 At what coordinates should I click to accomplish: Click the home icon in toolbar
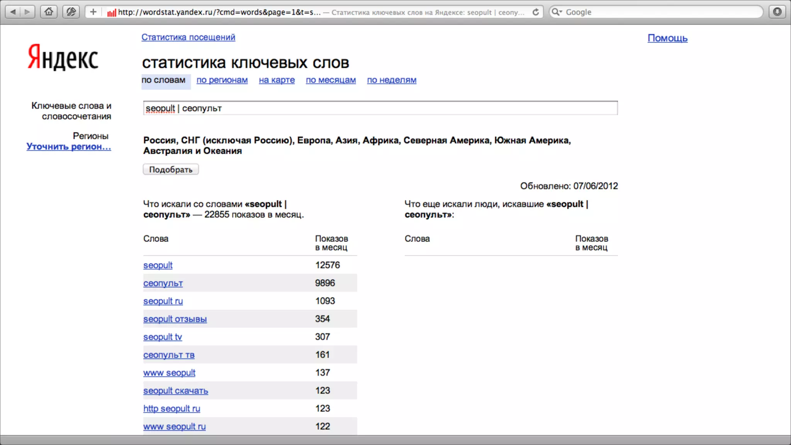coord(49,12)
